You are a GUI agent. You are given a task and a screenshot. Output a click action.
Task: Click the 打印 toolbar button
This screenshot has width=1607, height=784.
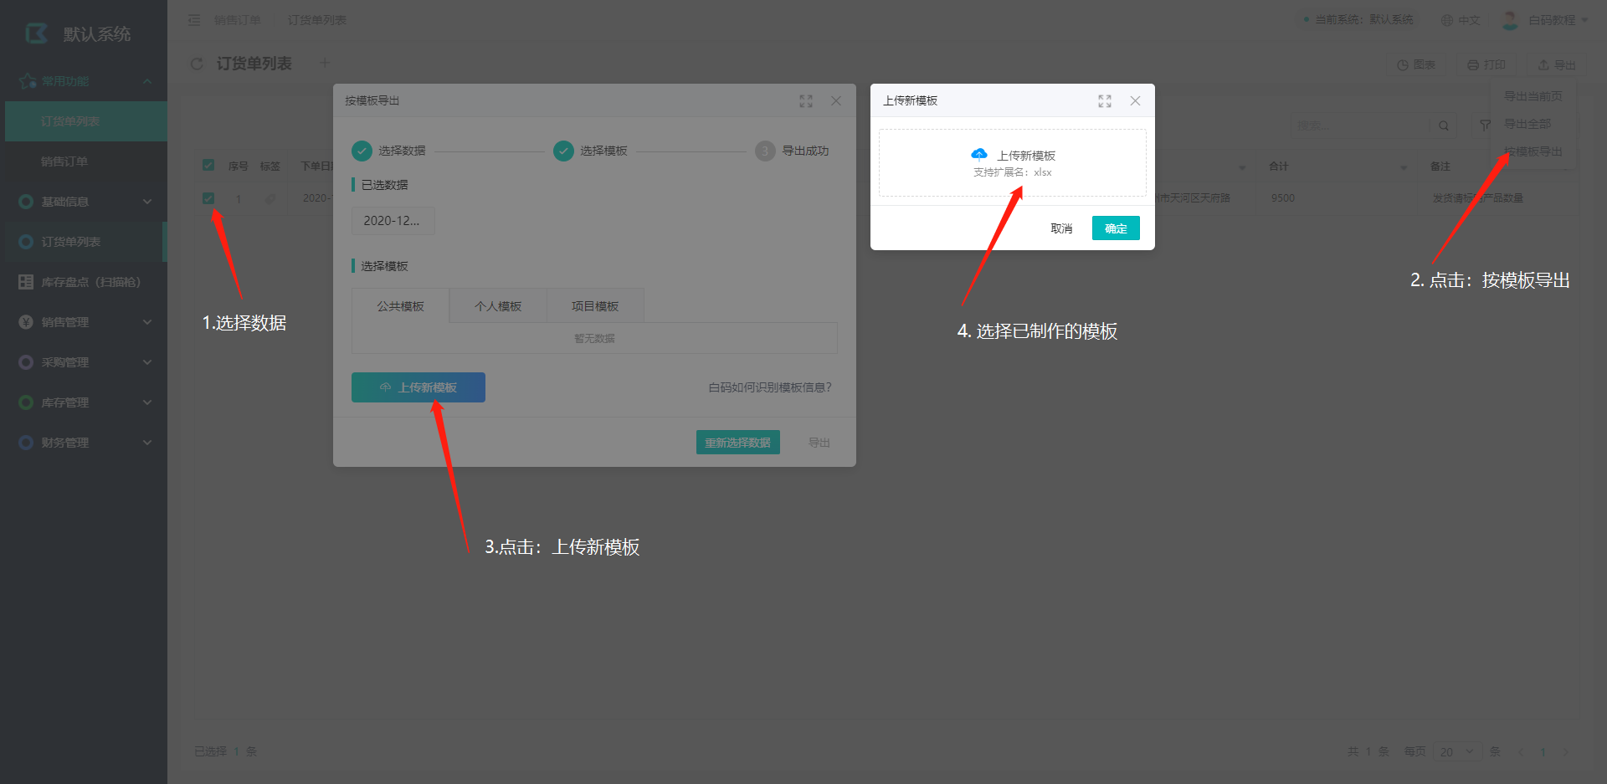tap(1486, 64)
